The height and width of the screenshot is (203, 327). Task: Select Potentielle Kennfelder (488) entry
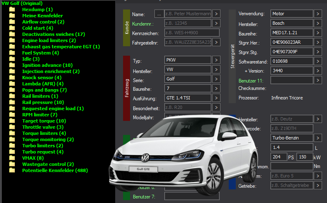click(55, 170)
